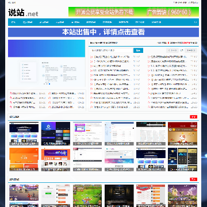This screenshot has height=207, width=207.
Task: Open the purple-blue logo thumbnail with dark tiles
Action: [x=56, y=133]
